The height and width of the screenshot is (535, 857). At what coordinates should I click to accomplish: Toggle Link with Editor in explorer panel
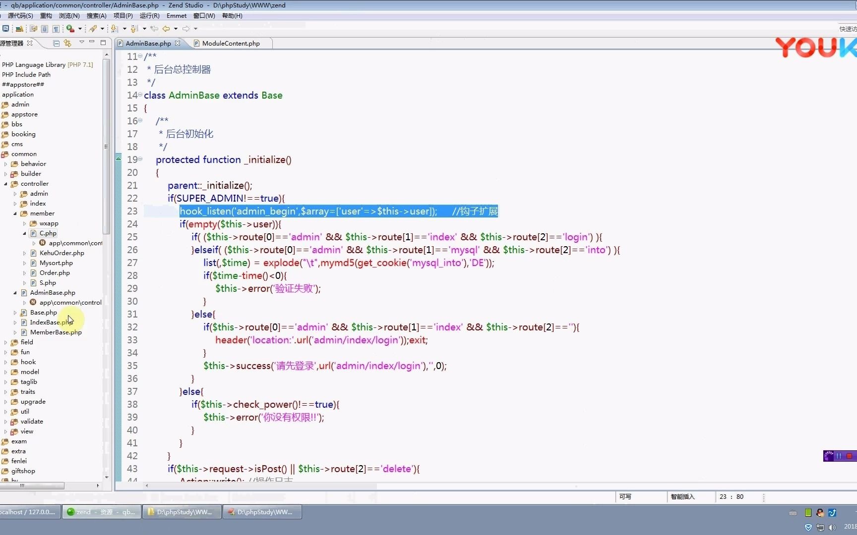(x=67, y=43)
